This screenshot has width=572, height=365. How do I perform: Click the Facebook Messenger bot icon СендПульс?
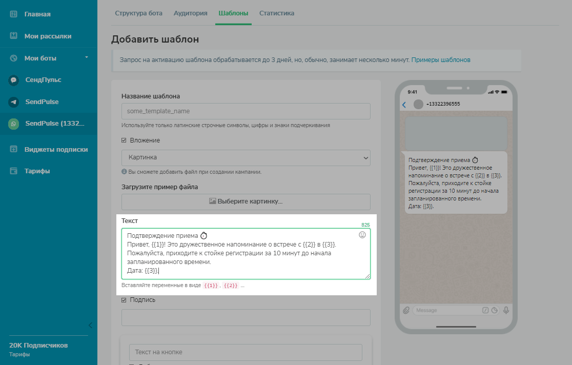14,80
